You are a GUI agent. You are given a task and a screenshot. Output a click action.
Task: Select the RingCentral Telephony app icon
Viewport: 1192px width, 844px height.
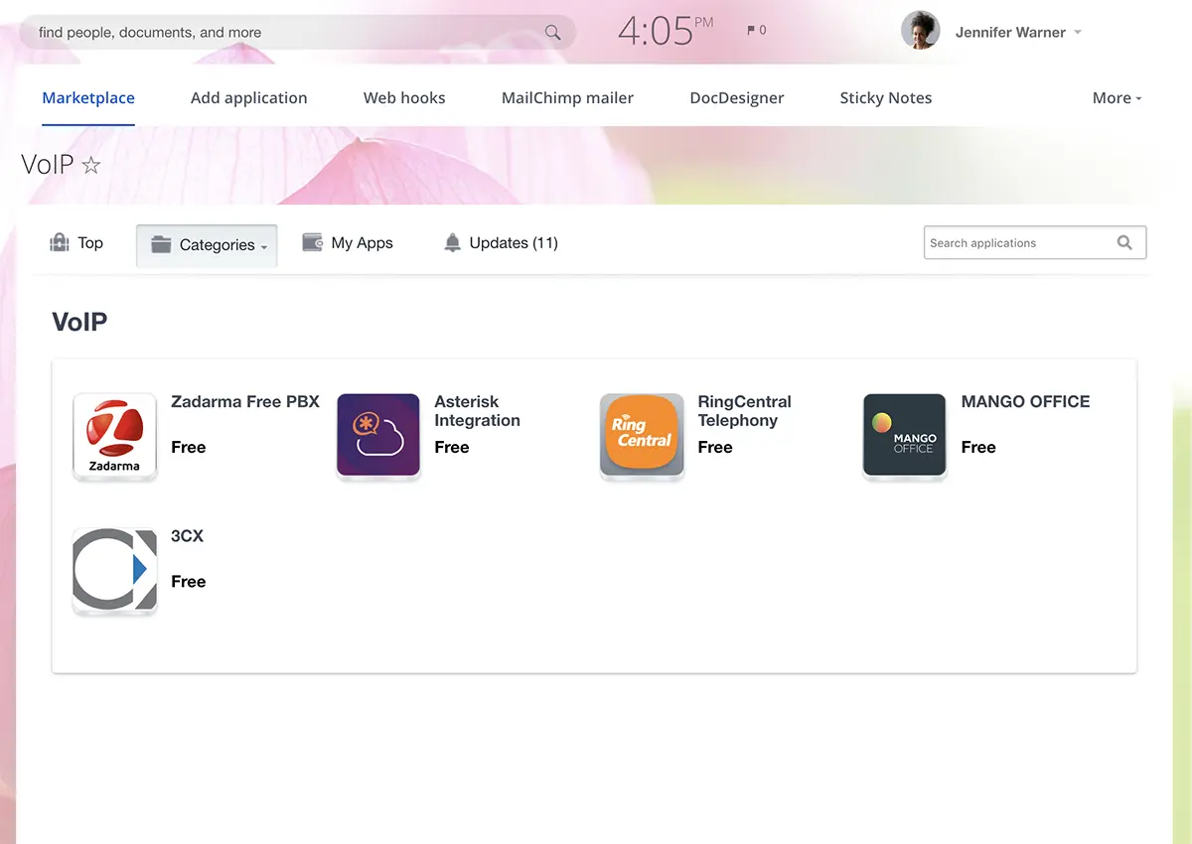tap(642, 437)
